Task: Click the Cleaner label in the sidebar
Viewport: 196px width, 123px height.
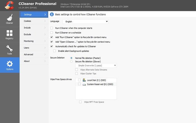Action: click(x=10, y=23)
